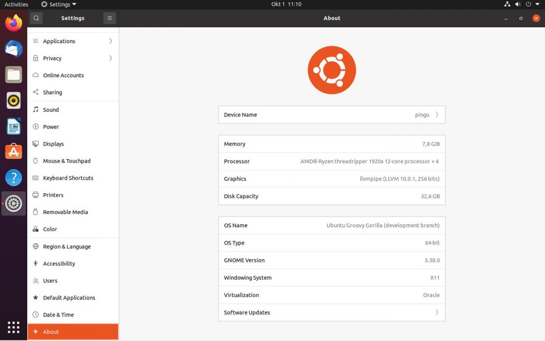Expand the Applications settings chevron
The image size is (545, 341).
coord(110,41)
